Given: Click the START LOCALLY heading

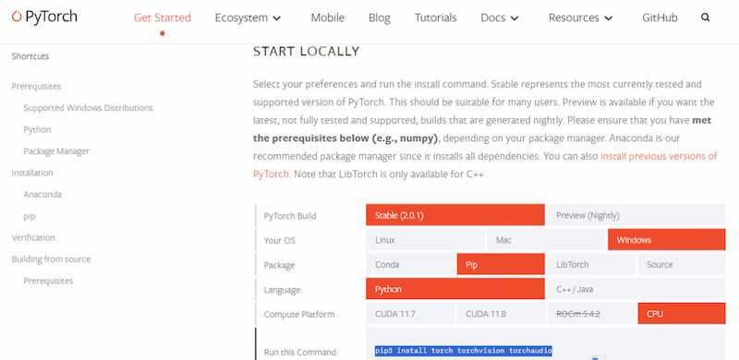Looking at the screenshot, I should pos(307,52).
